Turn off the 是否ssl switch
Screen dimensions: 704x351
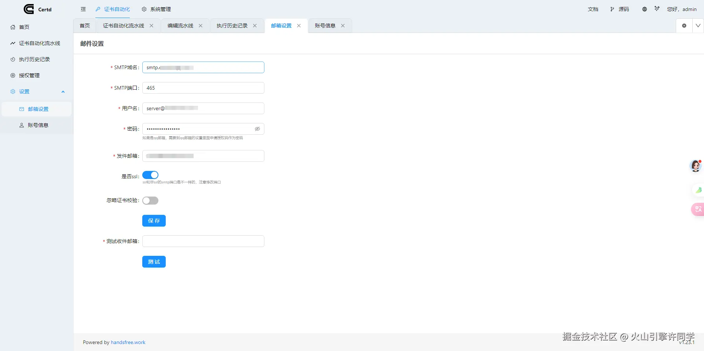click(x=150, y=175)
